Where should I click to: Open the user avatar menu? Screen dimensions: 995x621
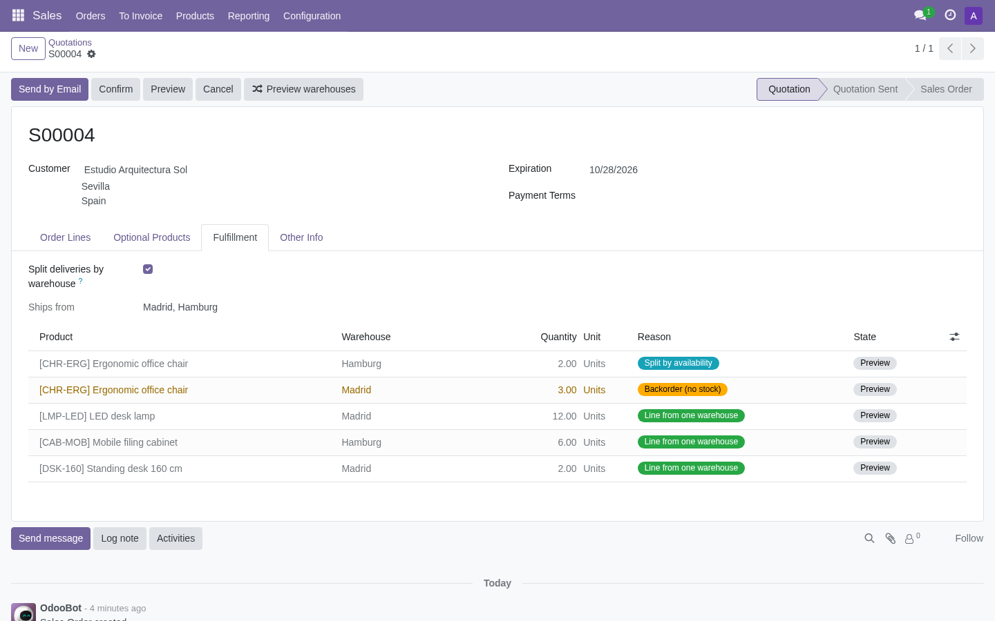tap(974, 15)
